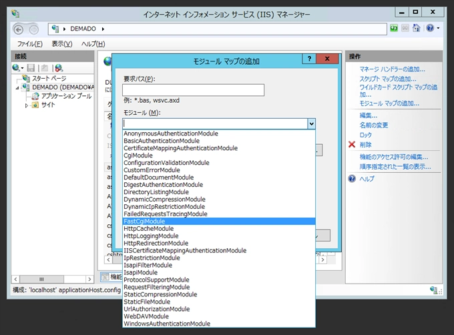The image size is (454, 335).
Task: Open the dropdown arrow beside the Help icon
Action: (x=438, y=28)
